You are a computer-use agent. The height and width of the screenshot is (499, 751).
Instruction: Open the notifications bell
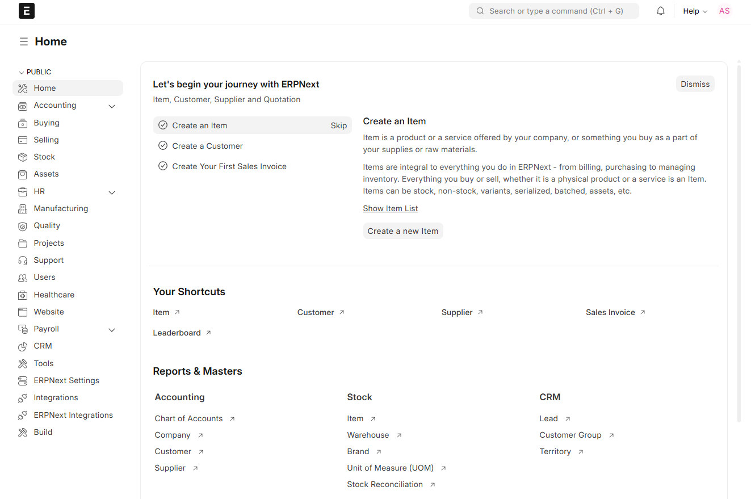pyautogui.click(x=661, y=11)
